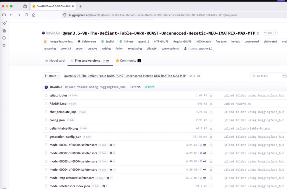This screenshot has width=287, height=189.
Task: Open the sparkle AI sidebar icon
Action: click(4, 24)
